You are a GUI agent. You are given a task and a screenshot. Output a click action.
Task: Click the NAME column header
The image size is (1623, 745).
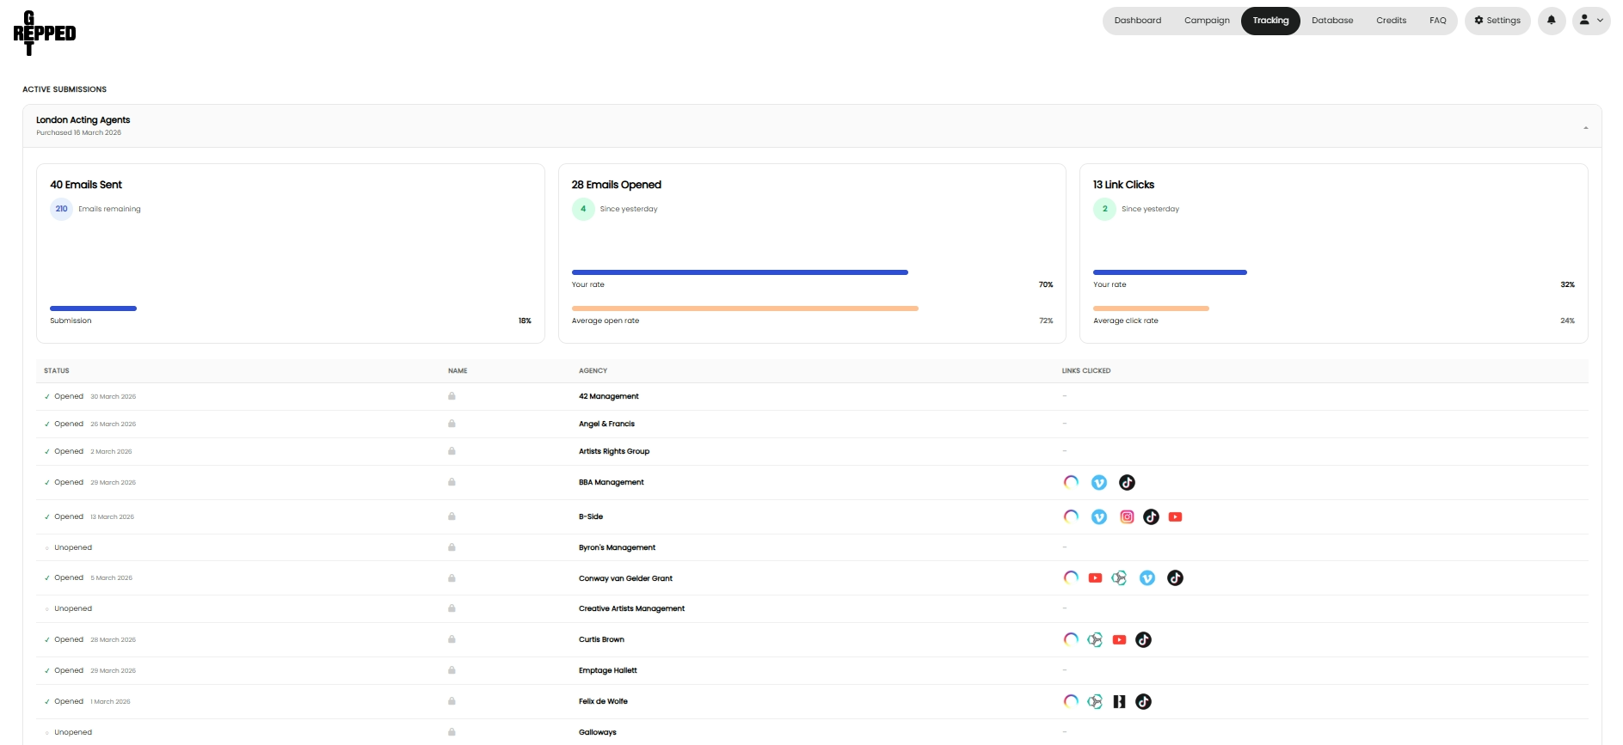(458, 371)
